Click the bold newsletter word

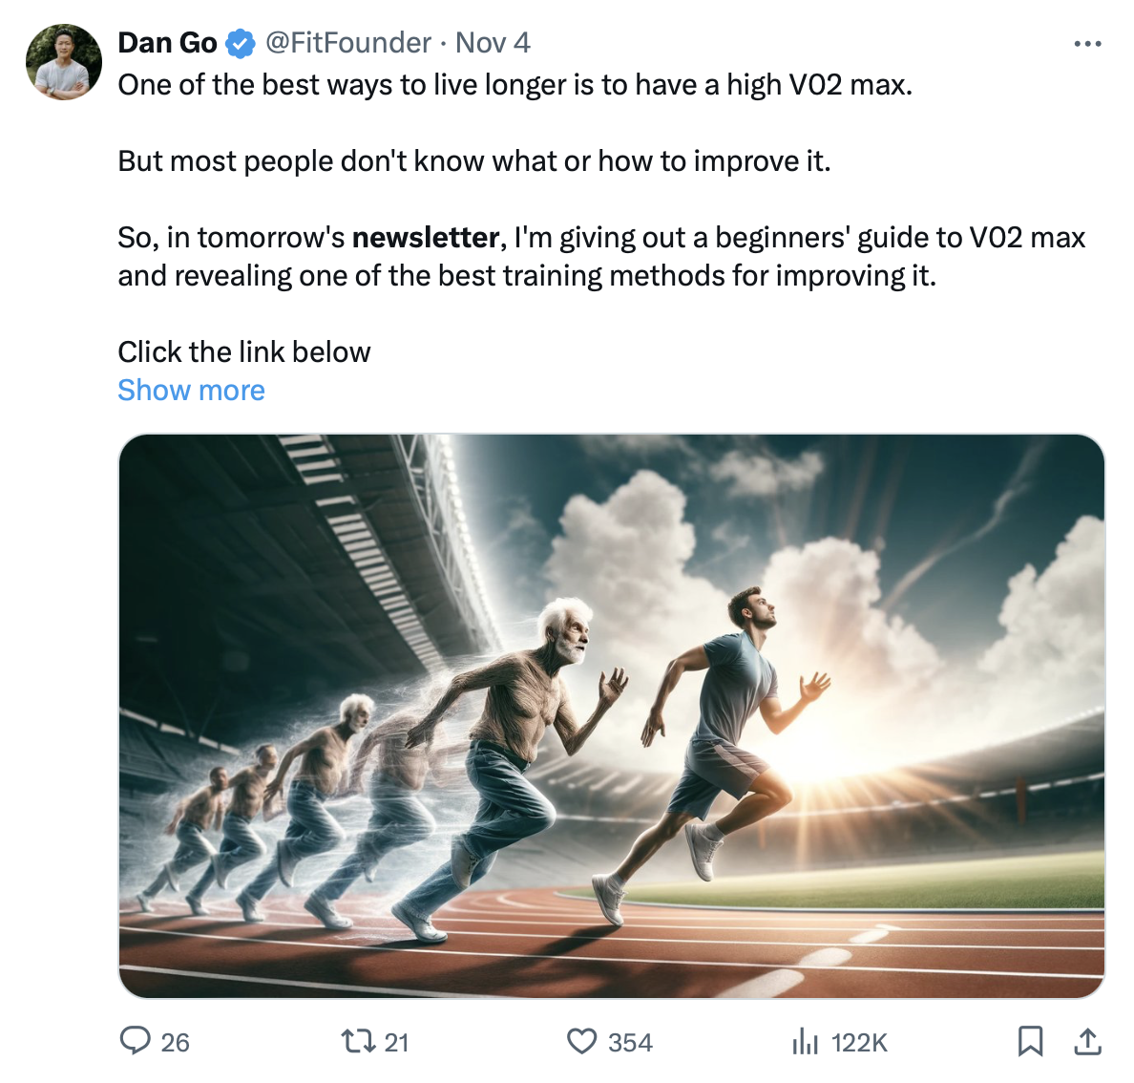426,237
